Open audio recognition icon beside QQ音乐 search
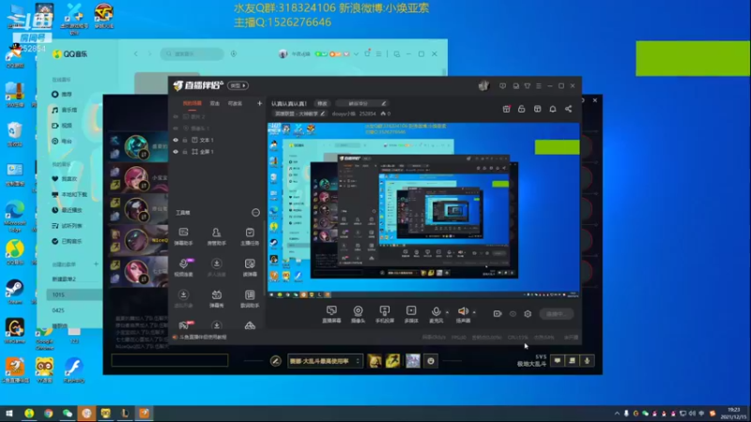Image resolution: width=751 pixels, height=422 pixels. tap(234, 54)
